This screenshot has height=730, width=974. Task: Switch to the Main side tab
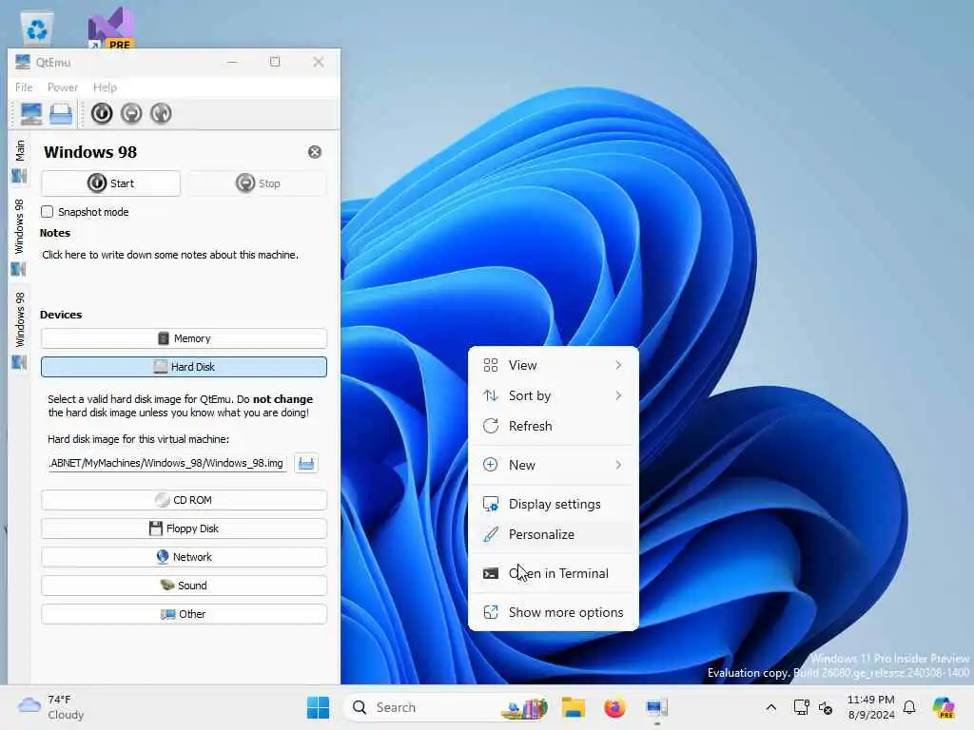click(x=19, y=162)
